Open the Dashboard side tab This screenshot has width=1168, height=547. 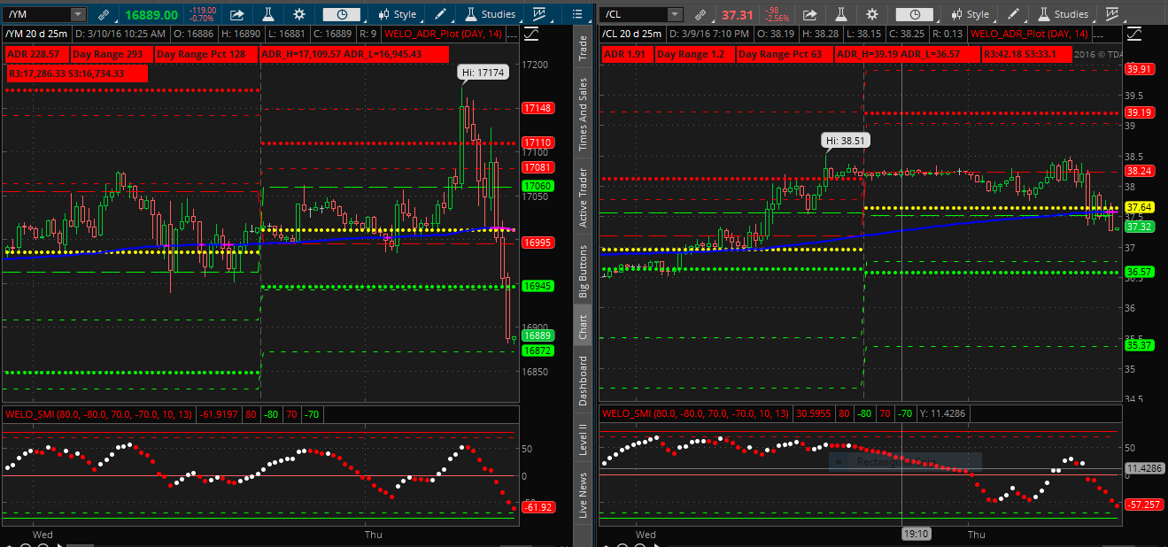pyautogui.click(x=583, y=381)
